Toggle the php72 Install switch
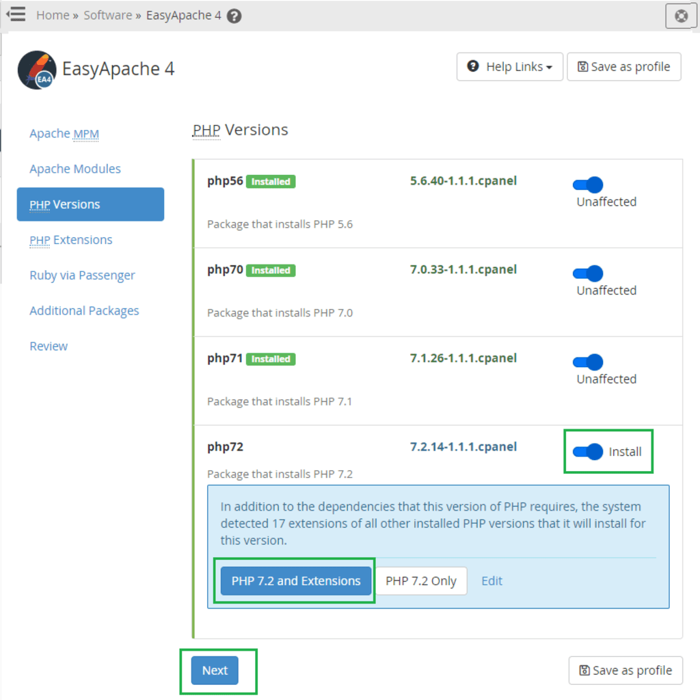The height and width of the screenshot is (700, 700). click(587, 452)
